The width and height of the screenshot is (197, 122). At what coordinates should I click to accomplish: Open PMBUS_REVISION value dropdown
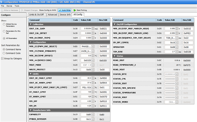tap(93, 119)
